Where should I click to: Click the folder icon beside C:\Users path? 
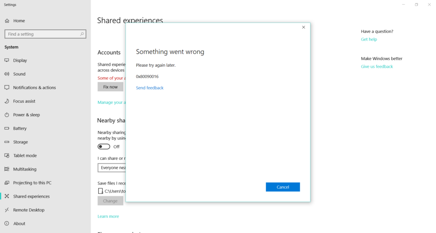pyautogui.click(x=100, y=191)
